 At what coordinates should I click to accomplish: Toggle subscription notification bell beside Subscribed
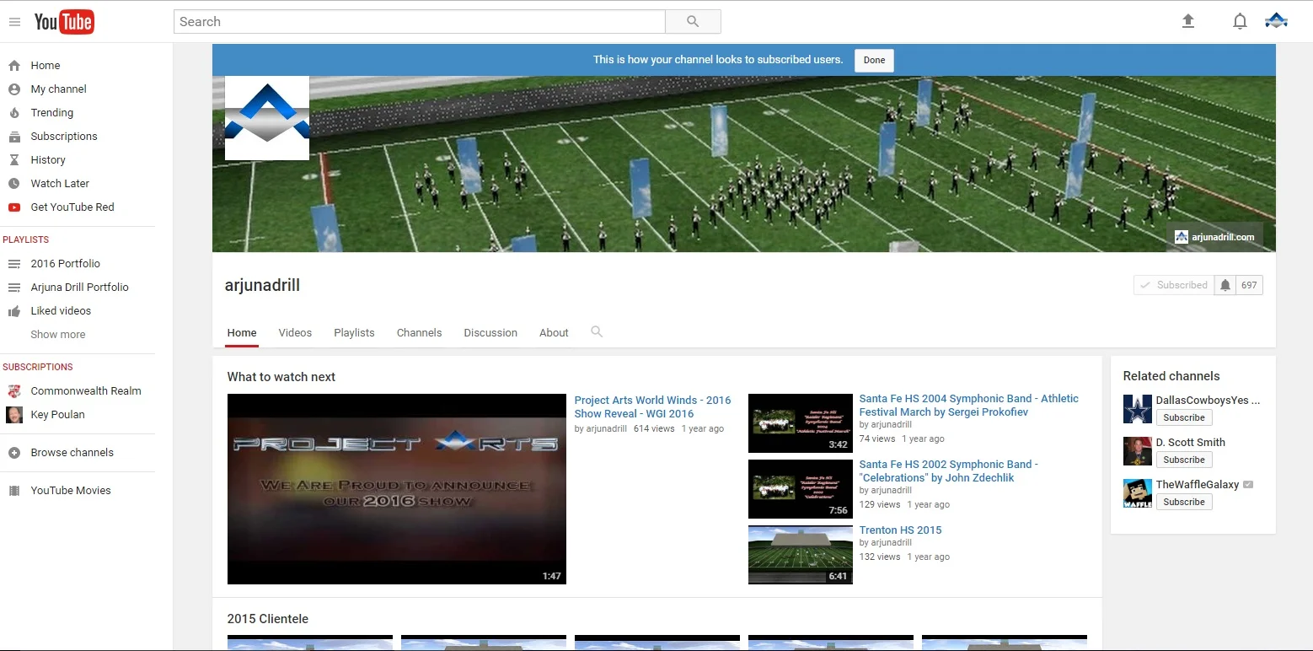(1225, 285)
